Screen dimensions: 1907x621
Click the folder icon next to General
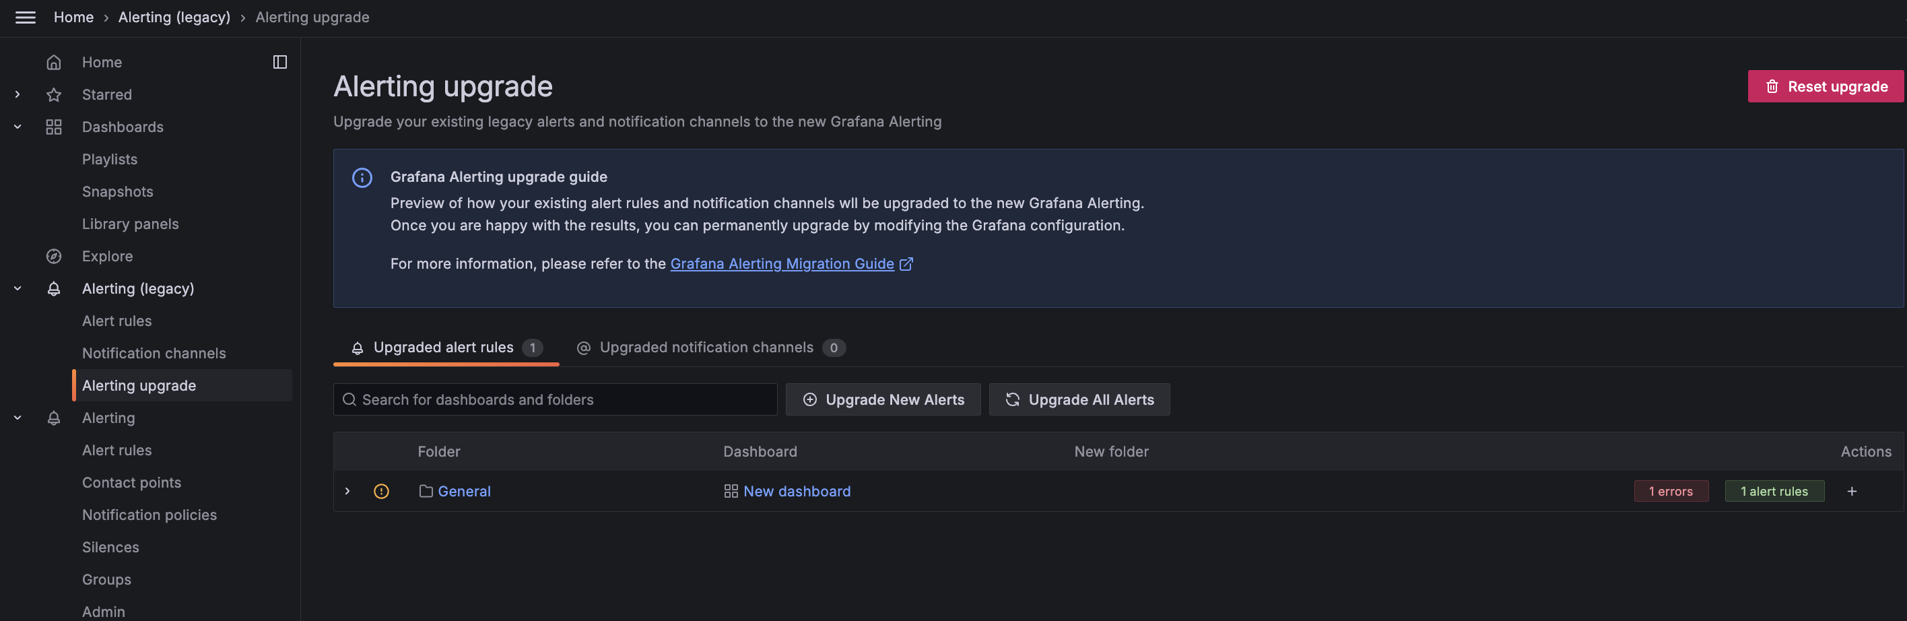coord(424,491)
